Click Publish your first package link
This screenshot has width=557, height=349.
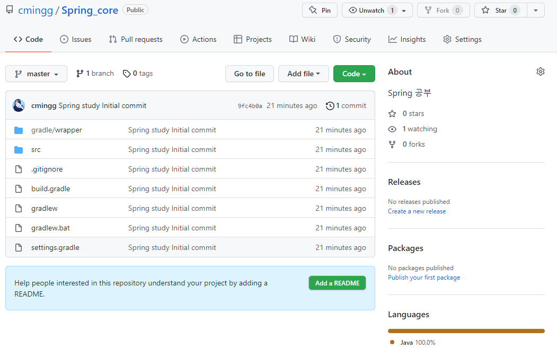tap(424, 278)
